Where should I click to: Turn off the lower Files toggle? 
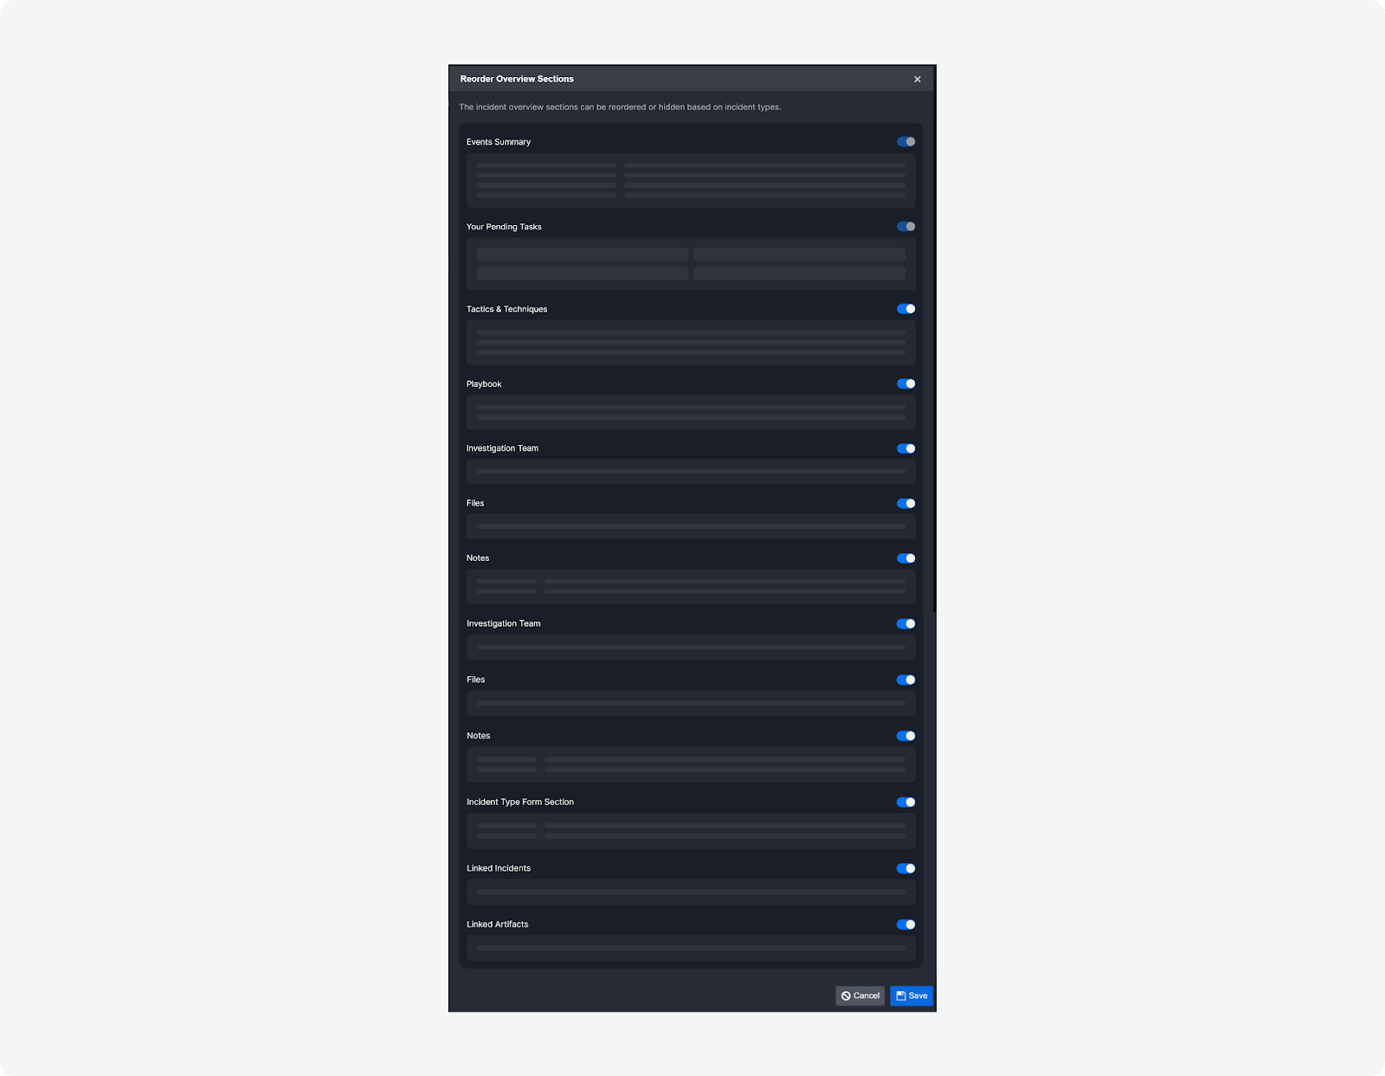(x=906, y=680)
